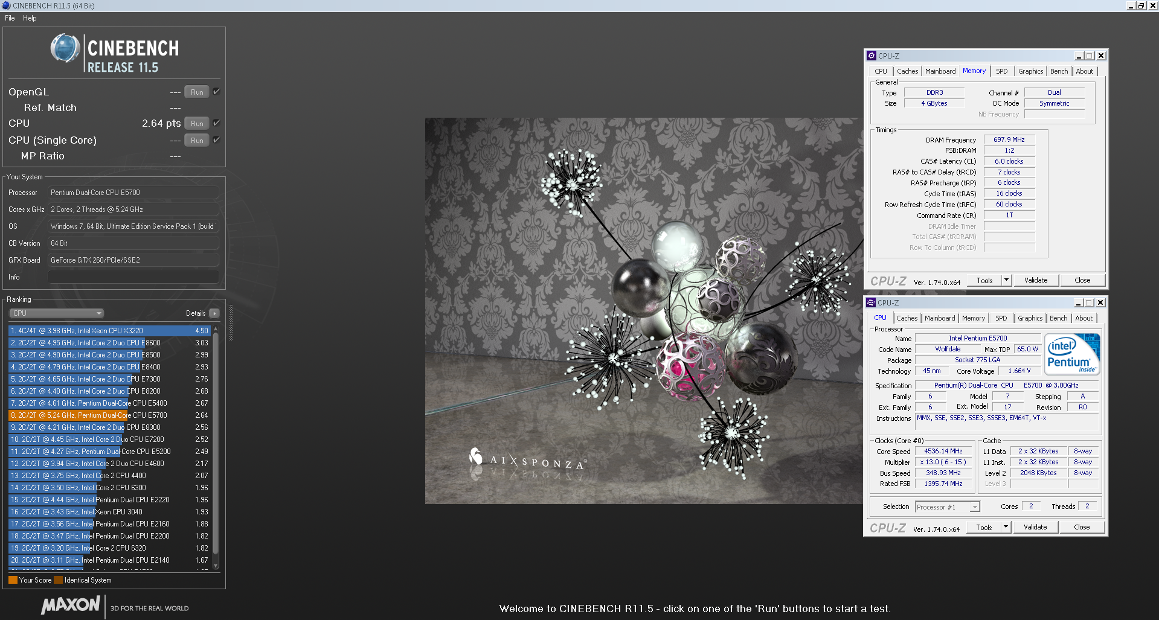Click the MAXON logo
Viewport: 1159px width, 620px height.
coord(71,606)
